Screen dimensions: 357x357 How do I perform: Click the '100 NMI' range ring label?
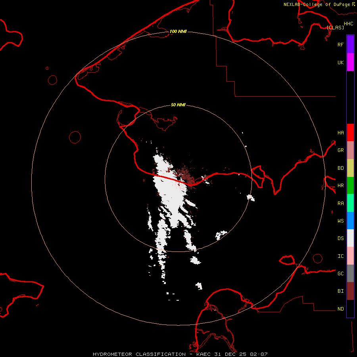pyautogui.click(x=178, y=31)
